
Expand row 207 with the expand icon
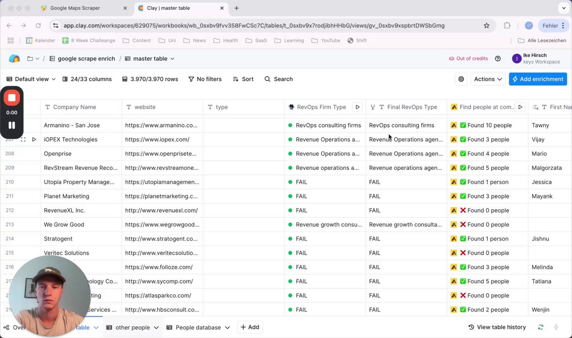(23, 140)
